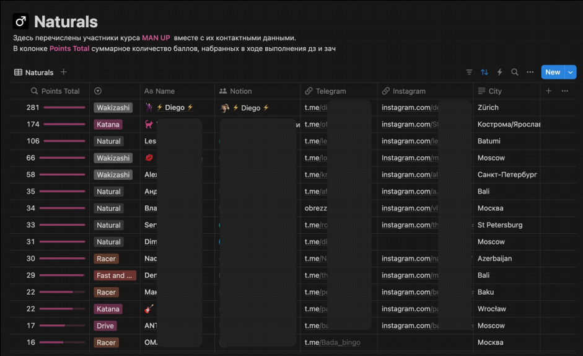This screenshot has height=356, width=583.
Task: Open the select column header dropdown
Action: tap(98, 91)
